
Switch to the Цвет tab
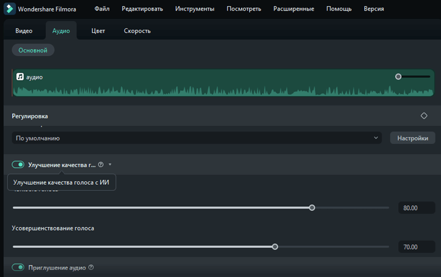pos(98,31)
